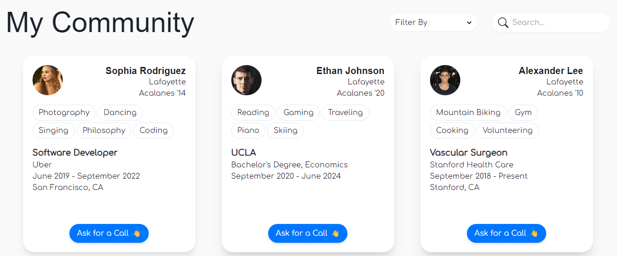This screenshot has width=617, height=256.
Task: Click the search magnifier icon
Action: point(503,23)
